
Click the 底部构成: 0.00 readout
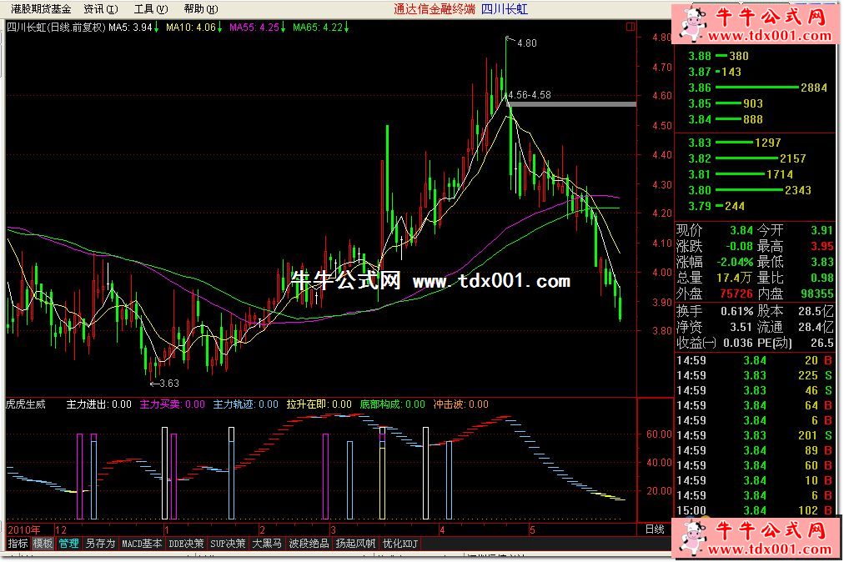(393, 404)
